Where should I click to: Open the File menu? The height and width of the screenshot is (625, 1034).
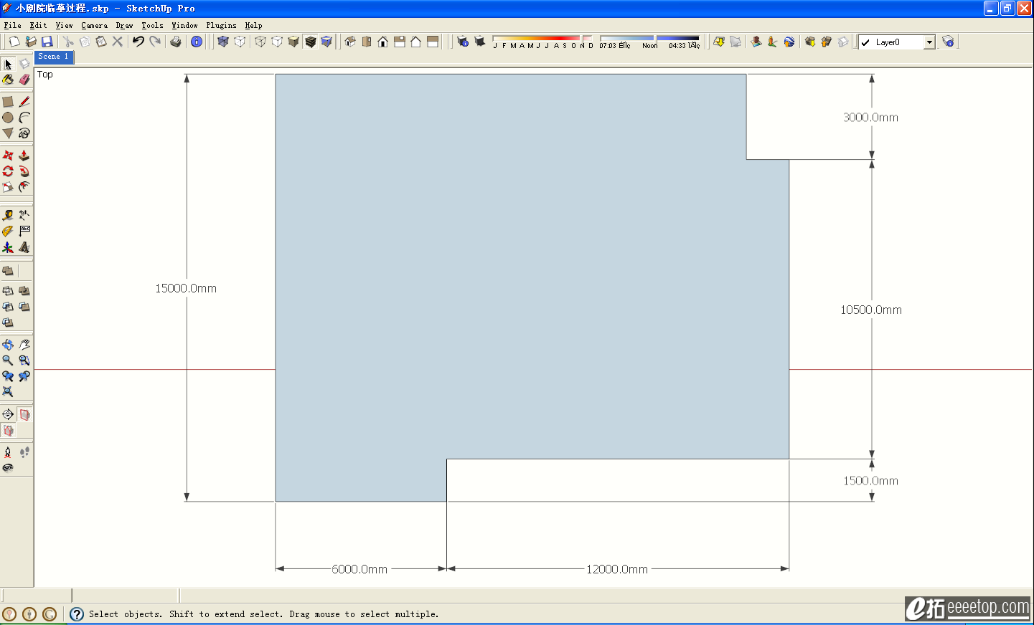point(13,25)
